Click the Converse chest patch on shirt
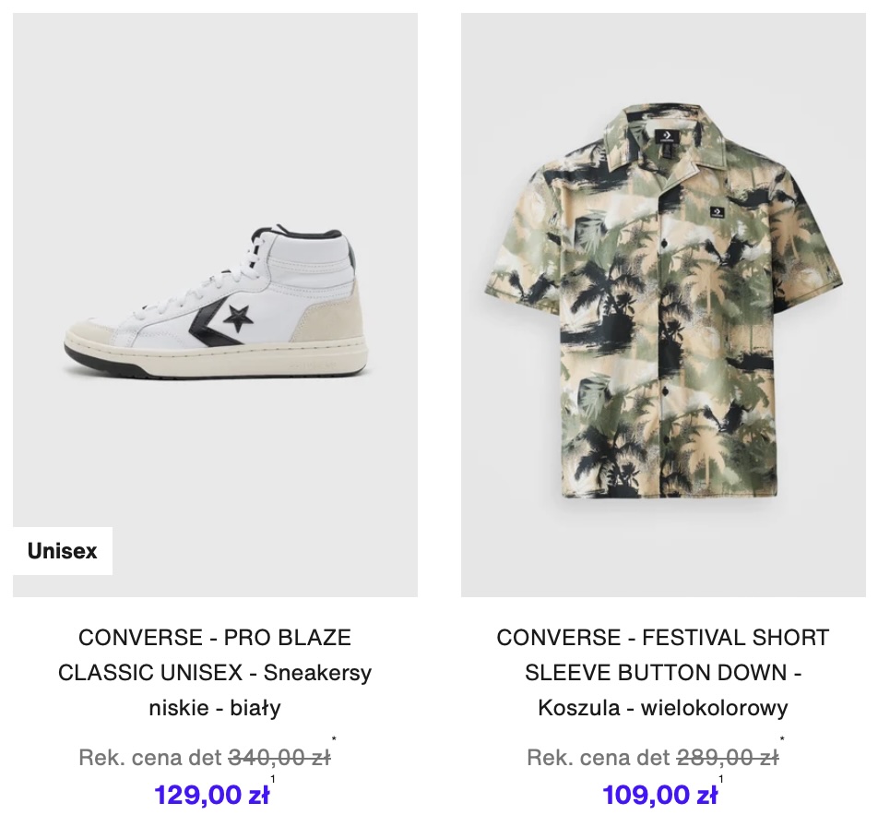The height and width of the screenshot is (827, 878). 718,212
